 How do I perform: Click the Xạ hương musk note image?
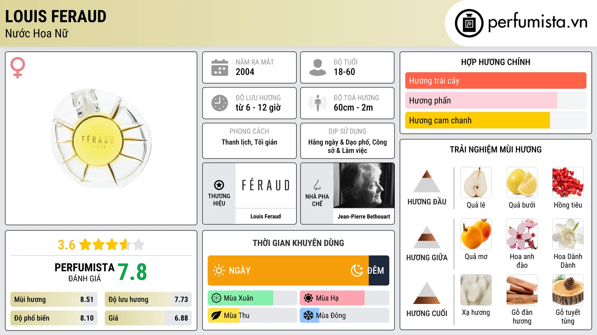click(476, 290)
